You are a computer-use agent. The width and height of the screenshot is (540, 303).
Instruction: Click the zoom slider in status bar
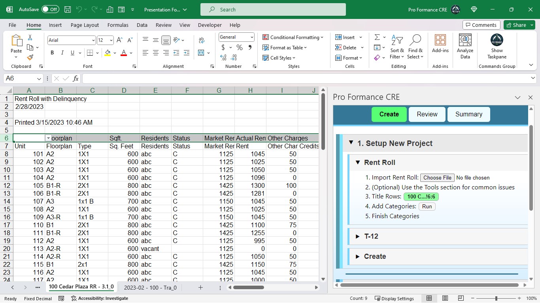[496, 298]
